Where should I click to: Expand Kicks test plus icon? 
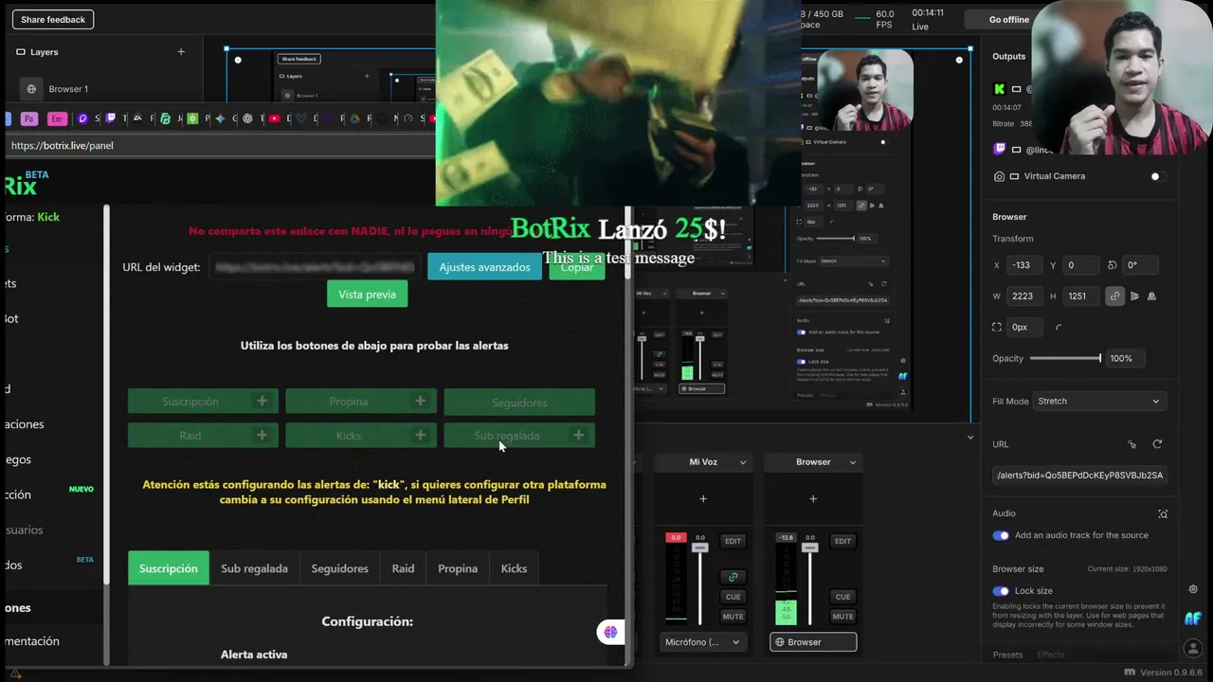[420, 435]
